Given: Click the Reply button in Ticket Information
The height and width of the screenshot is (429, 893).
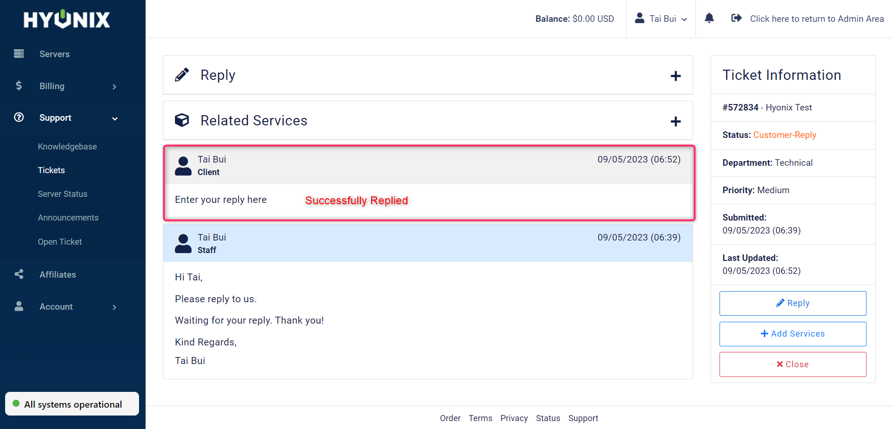Looking at the screenshot, I should [x=793, y=303].
